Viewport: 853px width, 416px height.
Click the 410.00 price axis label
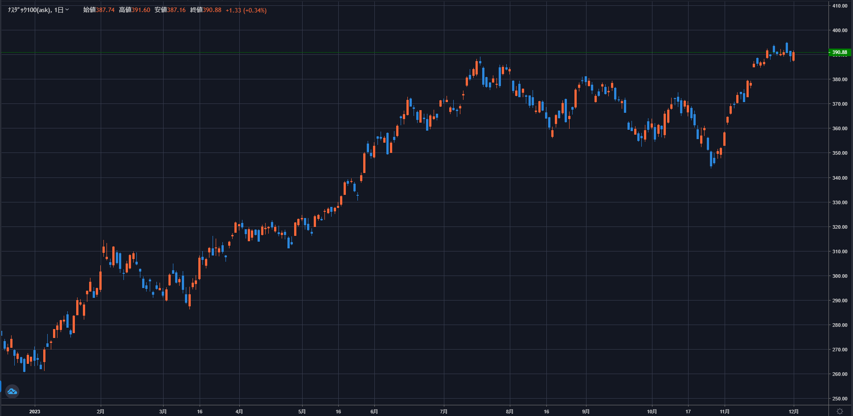point(840,6)
